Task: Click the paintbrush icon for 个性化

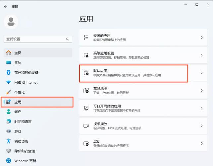Action: [x=9, y=92]
